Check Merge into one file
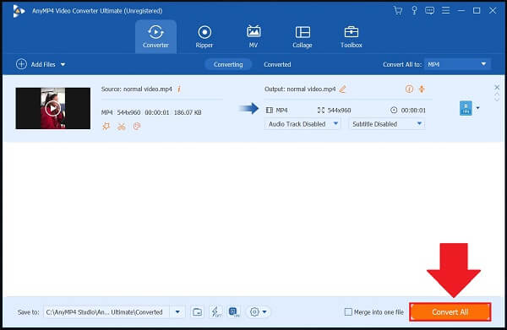 click(348, 312)
